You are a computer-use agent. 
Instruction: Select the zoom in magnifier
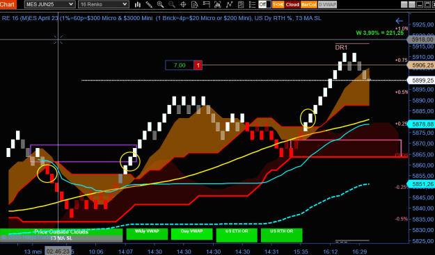(160, 4)
